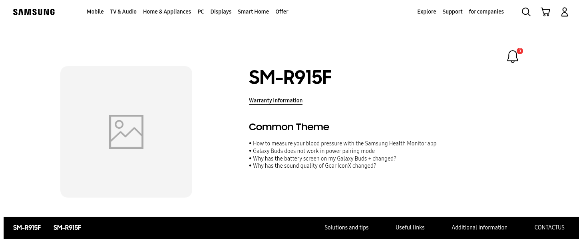The image size is (581, 239).
Task: Go to CONTACTUS section
Action: (549, 228)
